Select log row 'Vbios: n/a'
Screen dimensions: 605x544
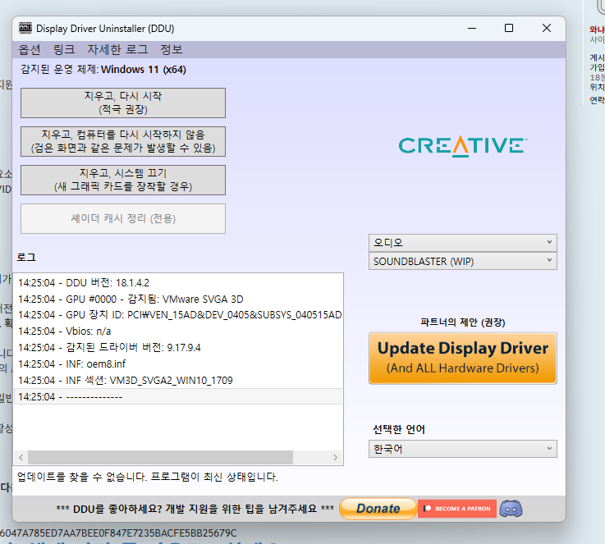[178, 331]
